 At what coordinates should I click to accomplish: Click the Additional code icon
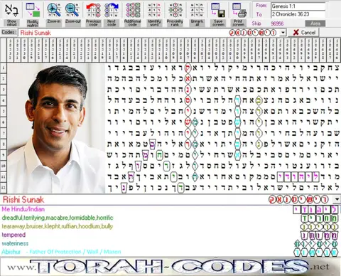point(133,10)
